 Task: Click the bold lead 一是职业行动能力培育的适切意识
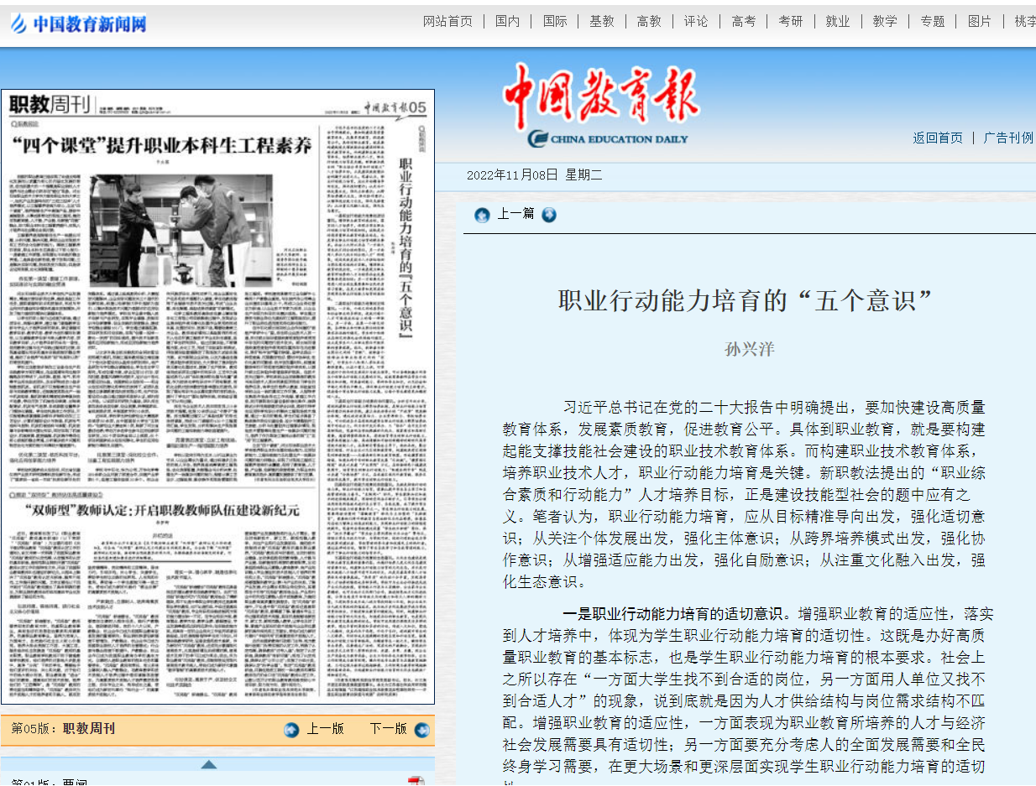pos(672,613)
